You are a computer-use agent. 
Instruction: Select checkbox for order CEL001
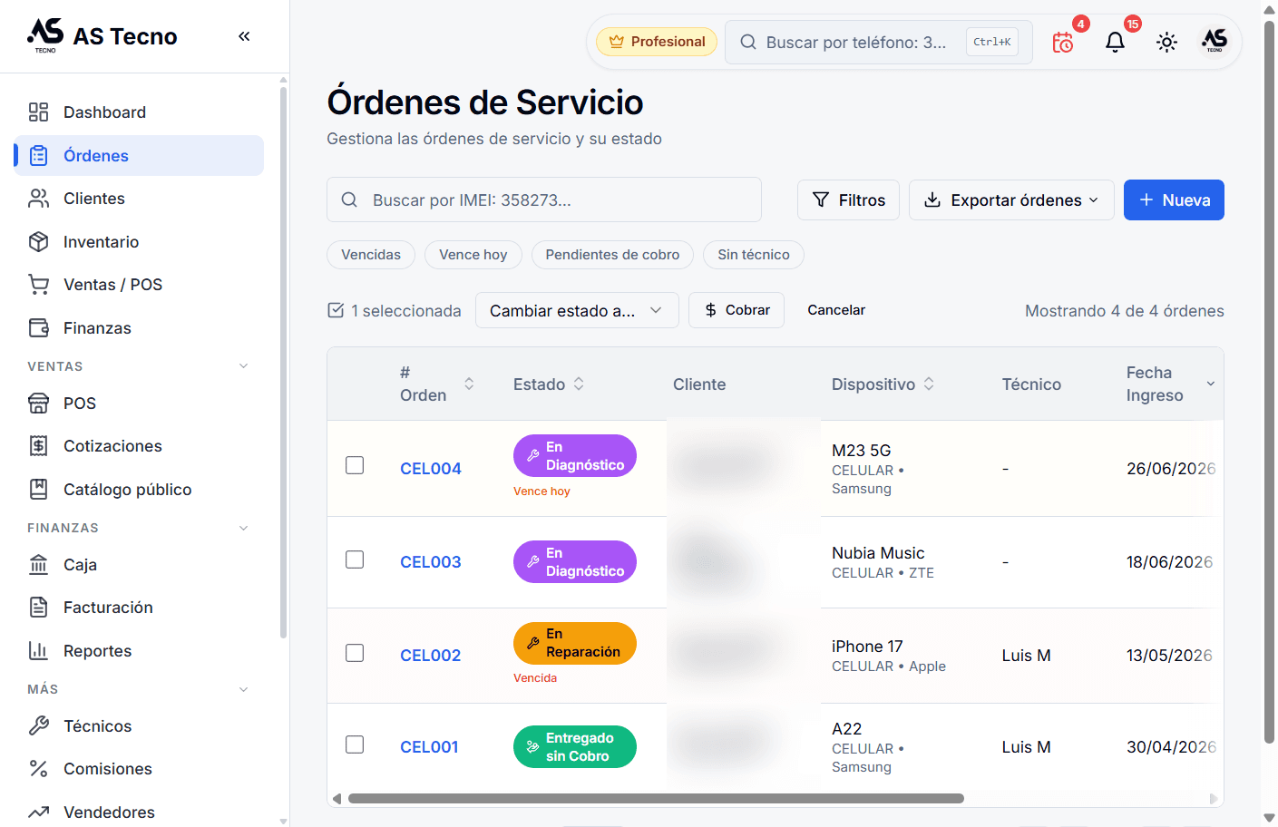pos(355,744)
